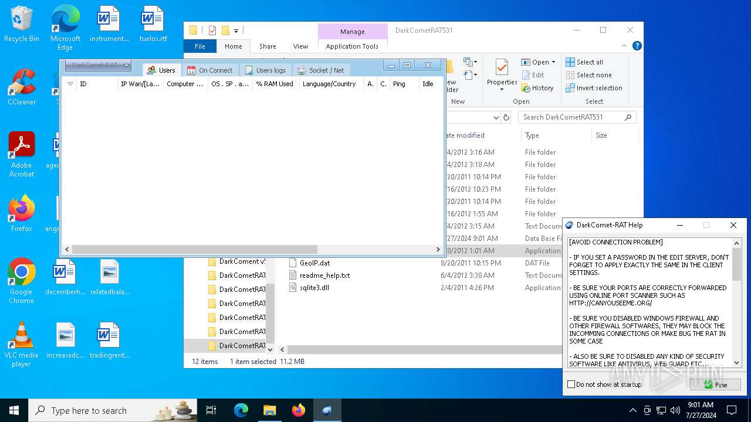Open the DarkComet-RAT dropdown menu button
This screenshot has height=422, width=751.
point(98,66)
